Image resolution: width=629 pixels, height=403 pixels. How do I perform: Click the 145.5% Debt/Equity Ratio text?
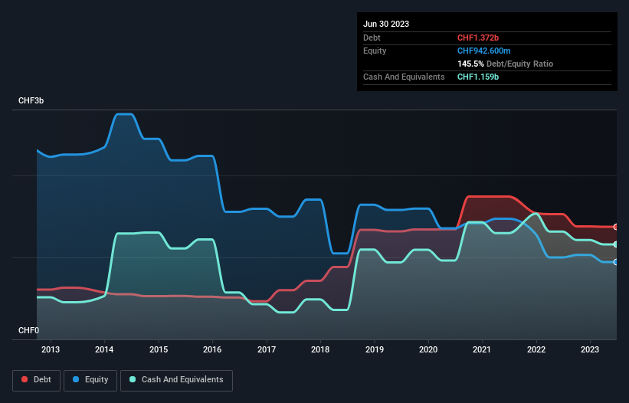click(x=505, y=64)
